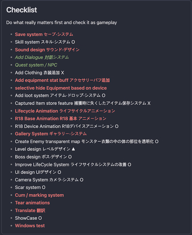The height and width of the screenshot is (235, 192).
Task: Select the Scar system entry
Action: click(30, 187)
